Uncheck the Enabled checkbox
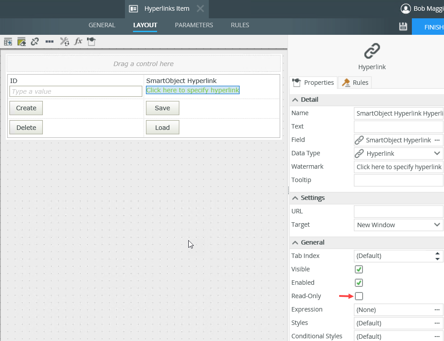The height and width of the screenshot is (341, 444). coord(359,283)
